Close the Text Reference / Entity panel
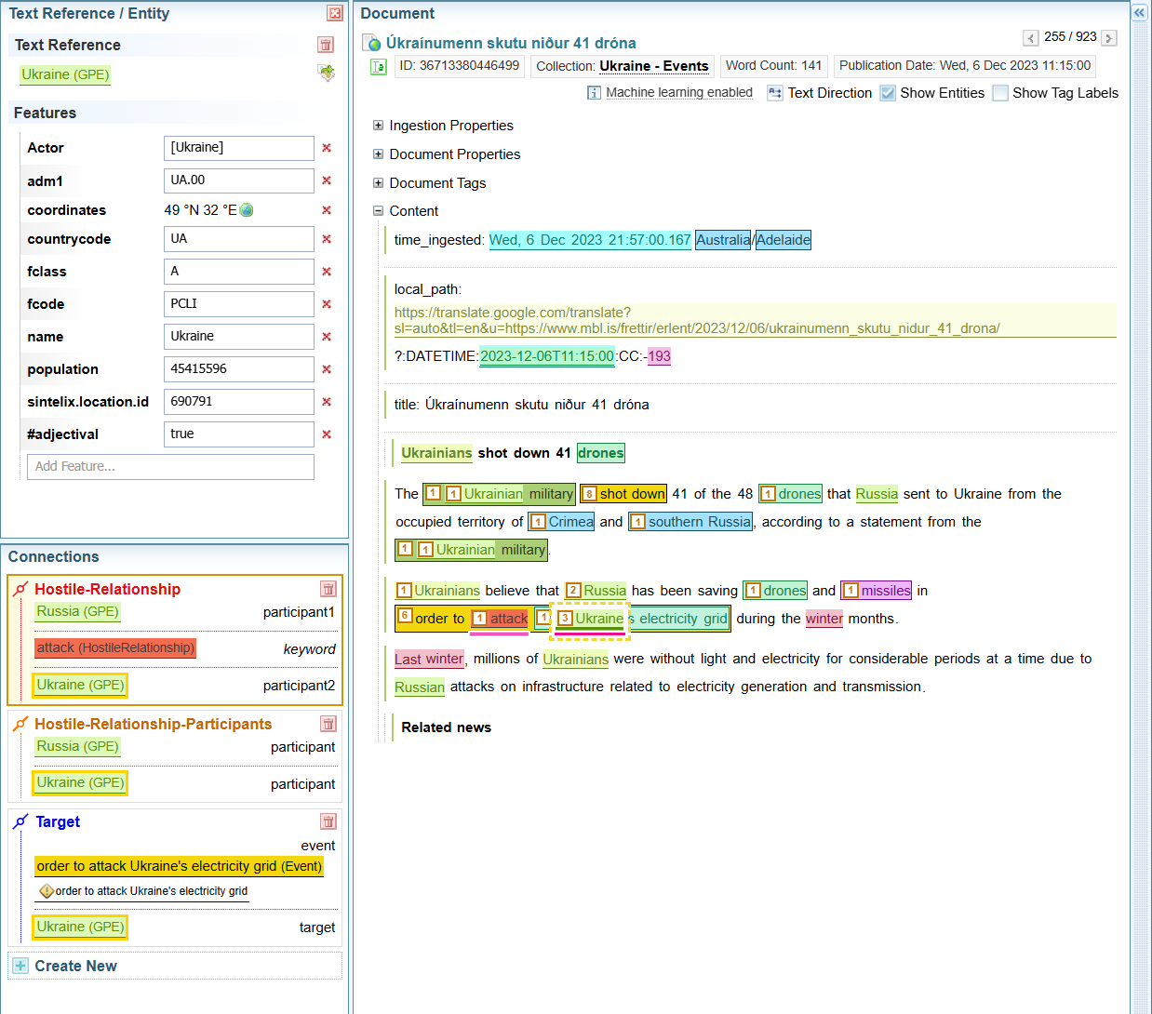Viewport: 1152px width, 1014px height. tap(335, 13)
